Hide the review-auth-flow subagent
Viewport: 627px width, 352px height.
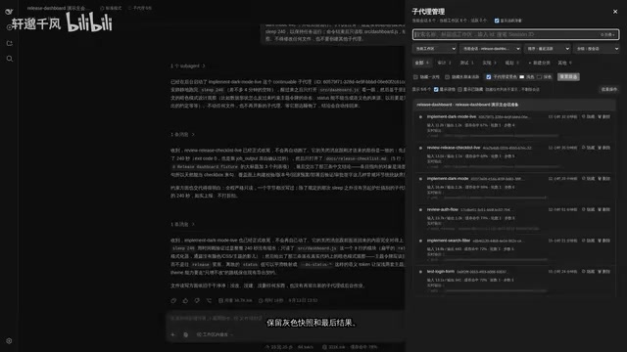tap(588, 209)
